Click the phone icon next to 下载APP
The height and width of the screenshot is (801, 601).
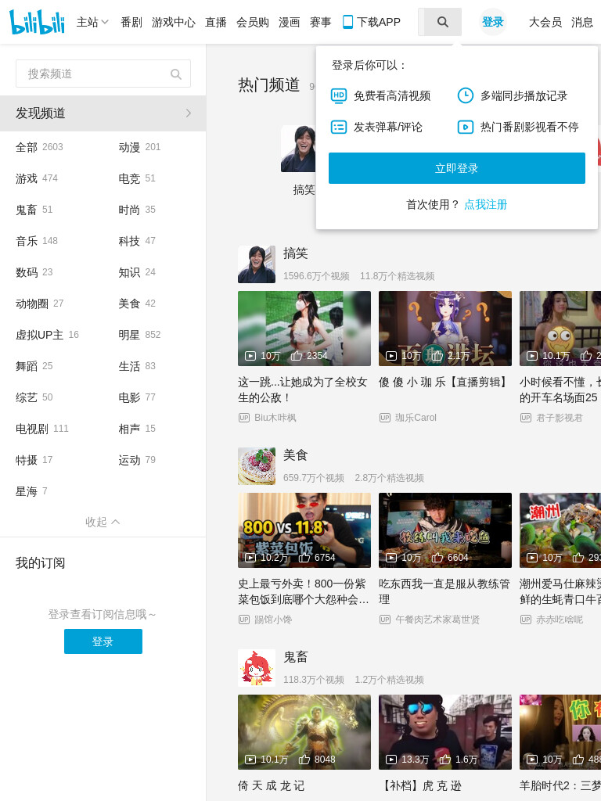347,22
